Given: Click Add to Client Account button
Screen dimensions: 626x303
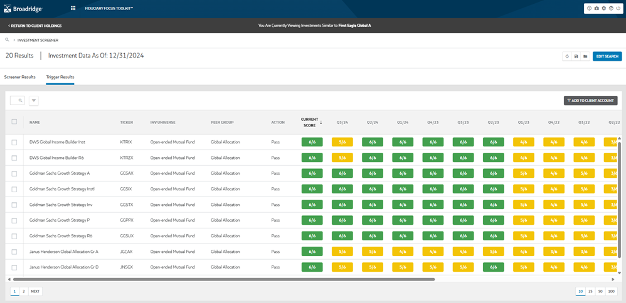Looking at the screenshot, I should click(591, 101).
